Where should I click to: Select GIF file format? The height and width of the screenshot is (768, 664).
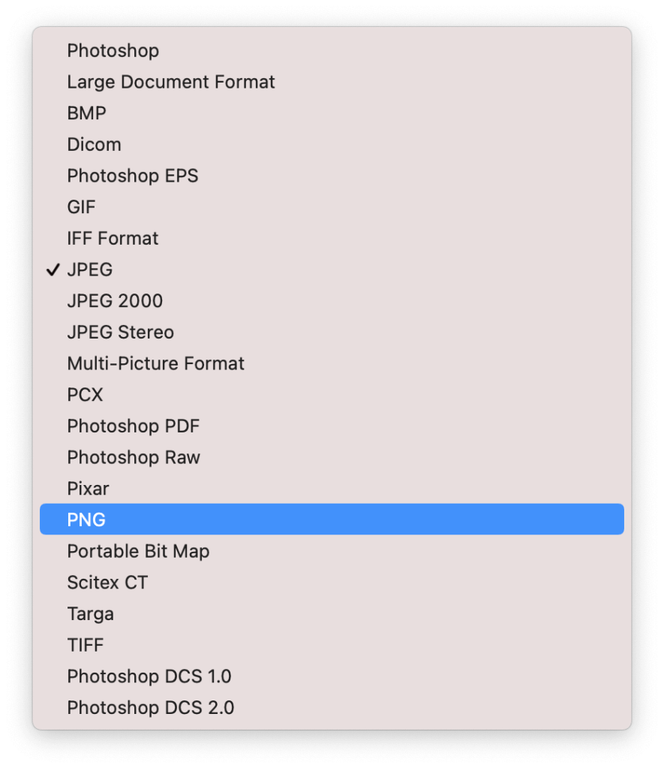pyautogui.click(x=332, y=207)
